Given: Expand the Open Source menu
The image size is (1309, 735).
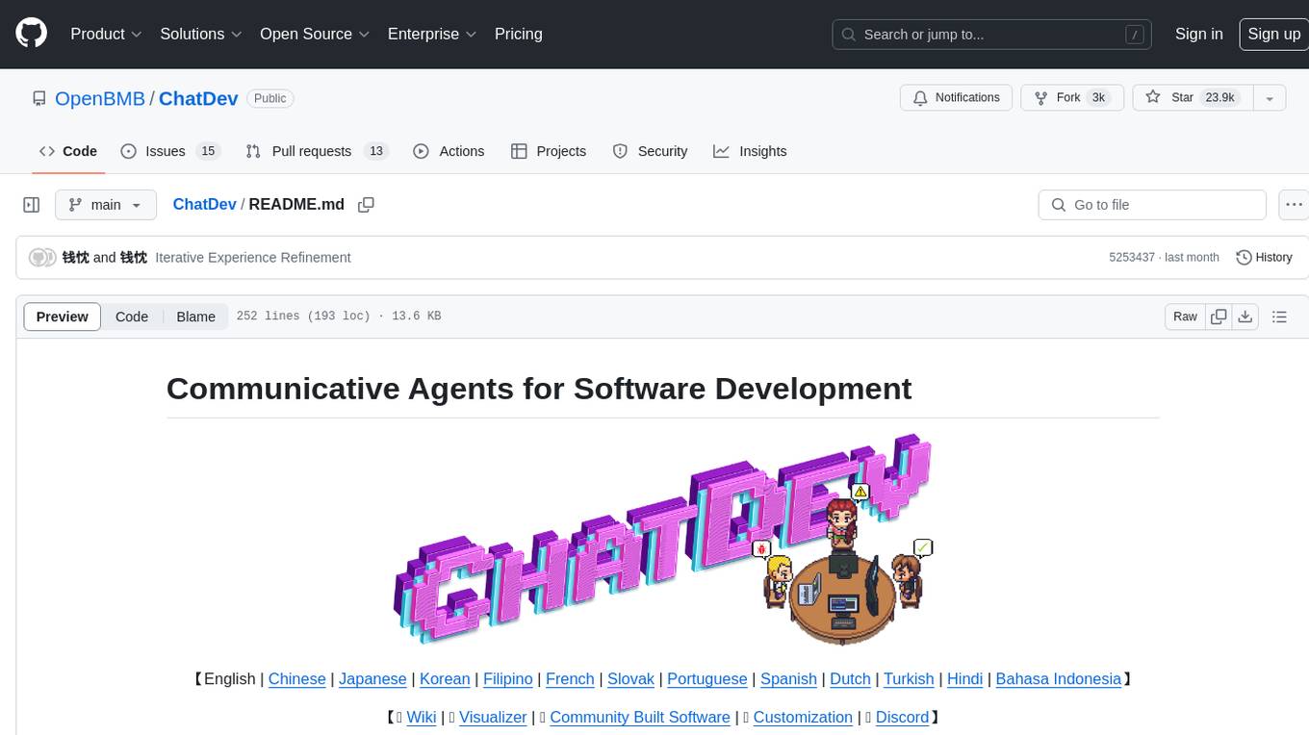Looking at the screenshot, I should coord(315,34).
